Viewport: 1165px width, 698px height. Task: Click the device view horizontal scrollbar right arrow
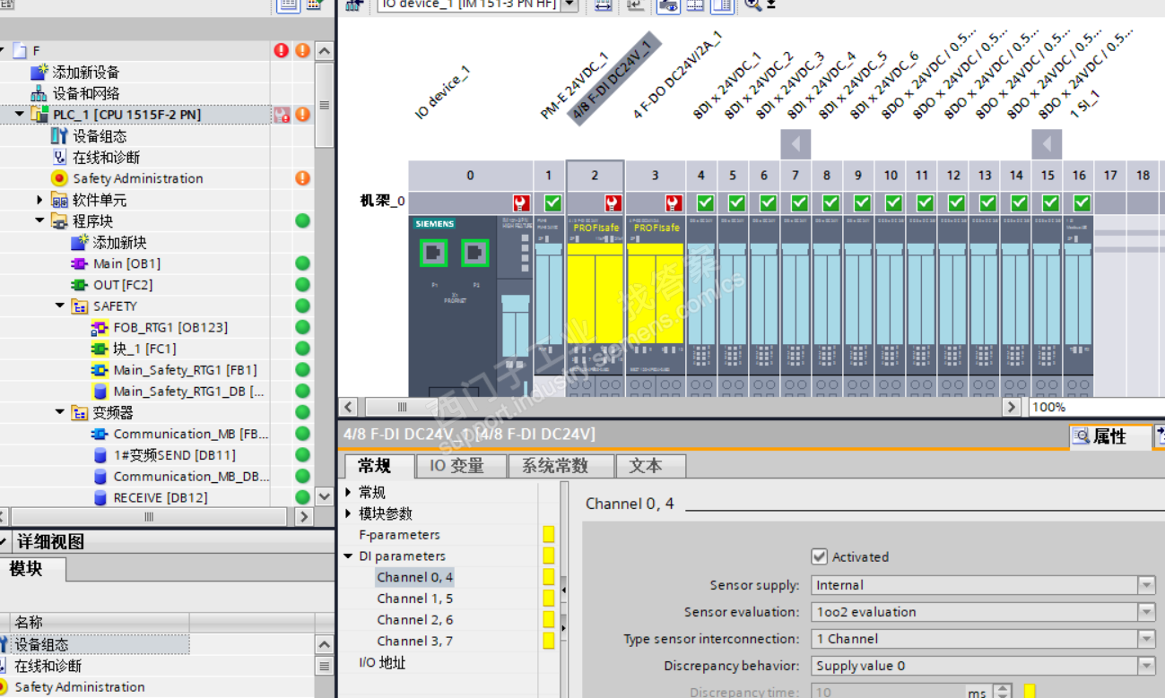pyautogui.click(x=1013, y=407)
